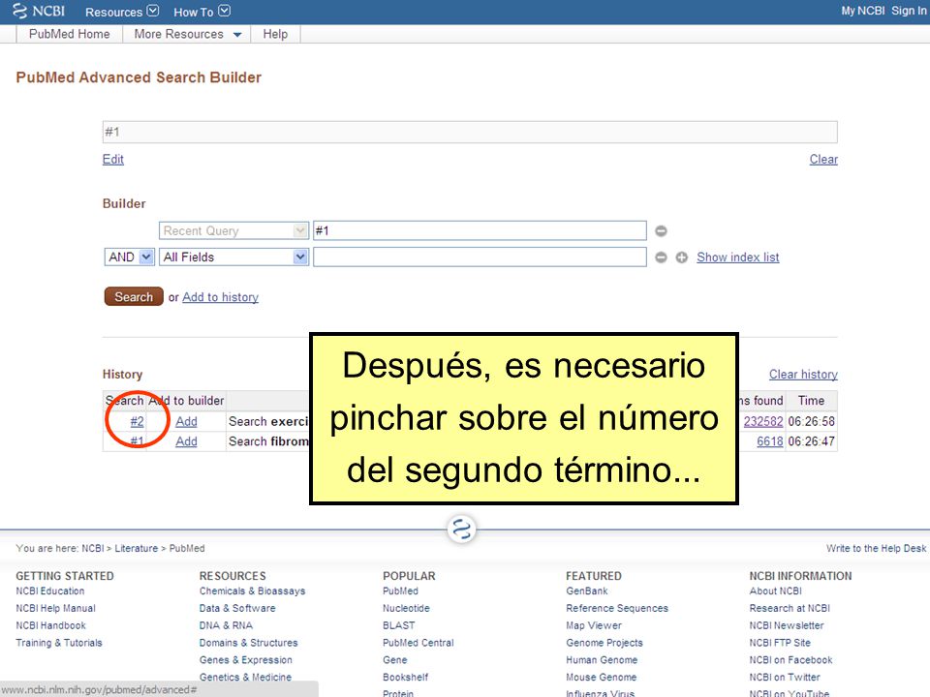The width and height of the screenshot is (930, 697).
Task: Click Literature in breadcrumb trail
Action: tap(137, 548)
